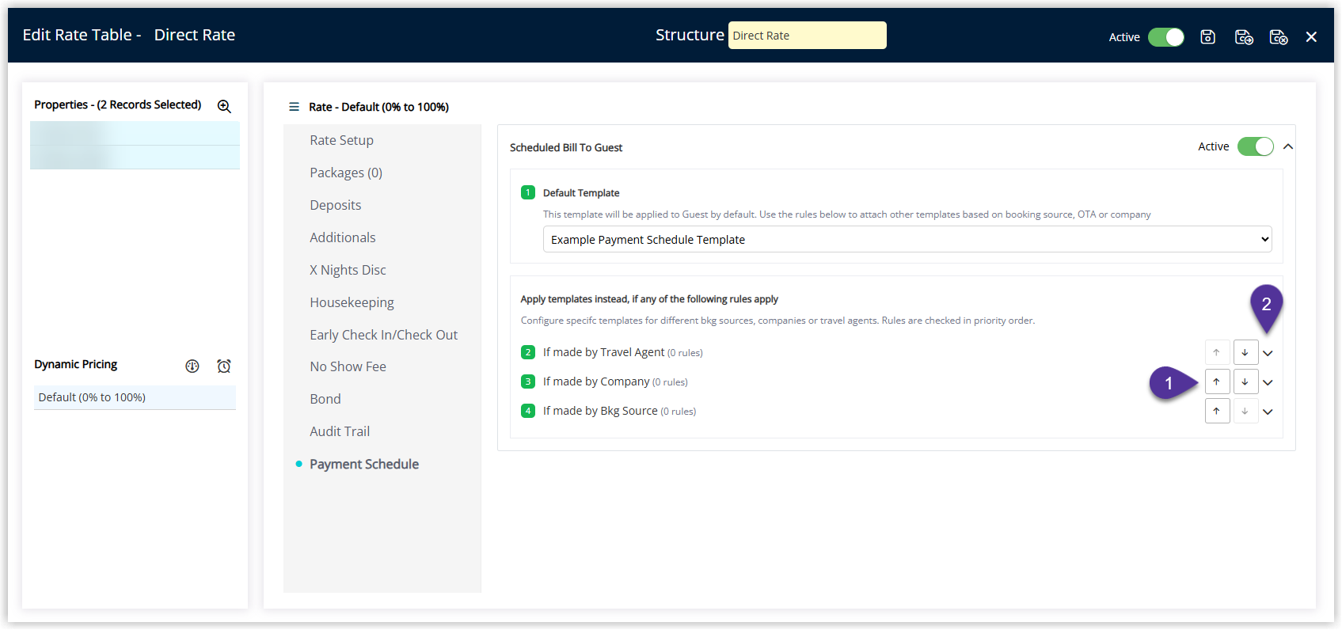Image resolution: width=1342 pixels, height=630 pixels.
Task: Move Company rule down in priority
Action: pos(1245,381)
